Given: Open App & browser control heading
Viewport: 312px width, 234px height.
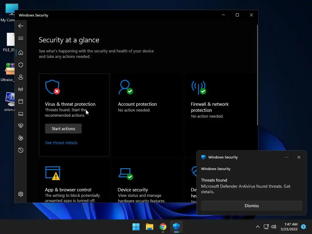Looking at the screenshot, I should tap(68, 190).
